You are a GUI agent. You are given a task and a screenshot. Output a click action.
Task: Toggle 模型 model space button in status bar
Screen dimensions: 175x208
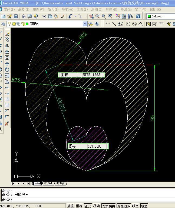[x=144, y=206]
